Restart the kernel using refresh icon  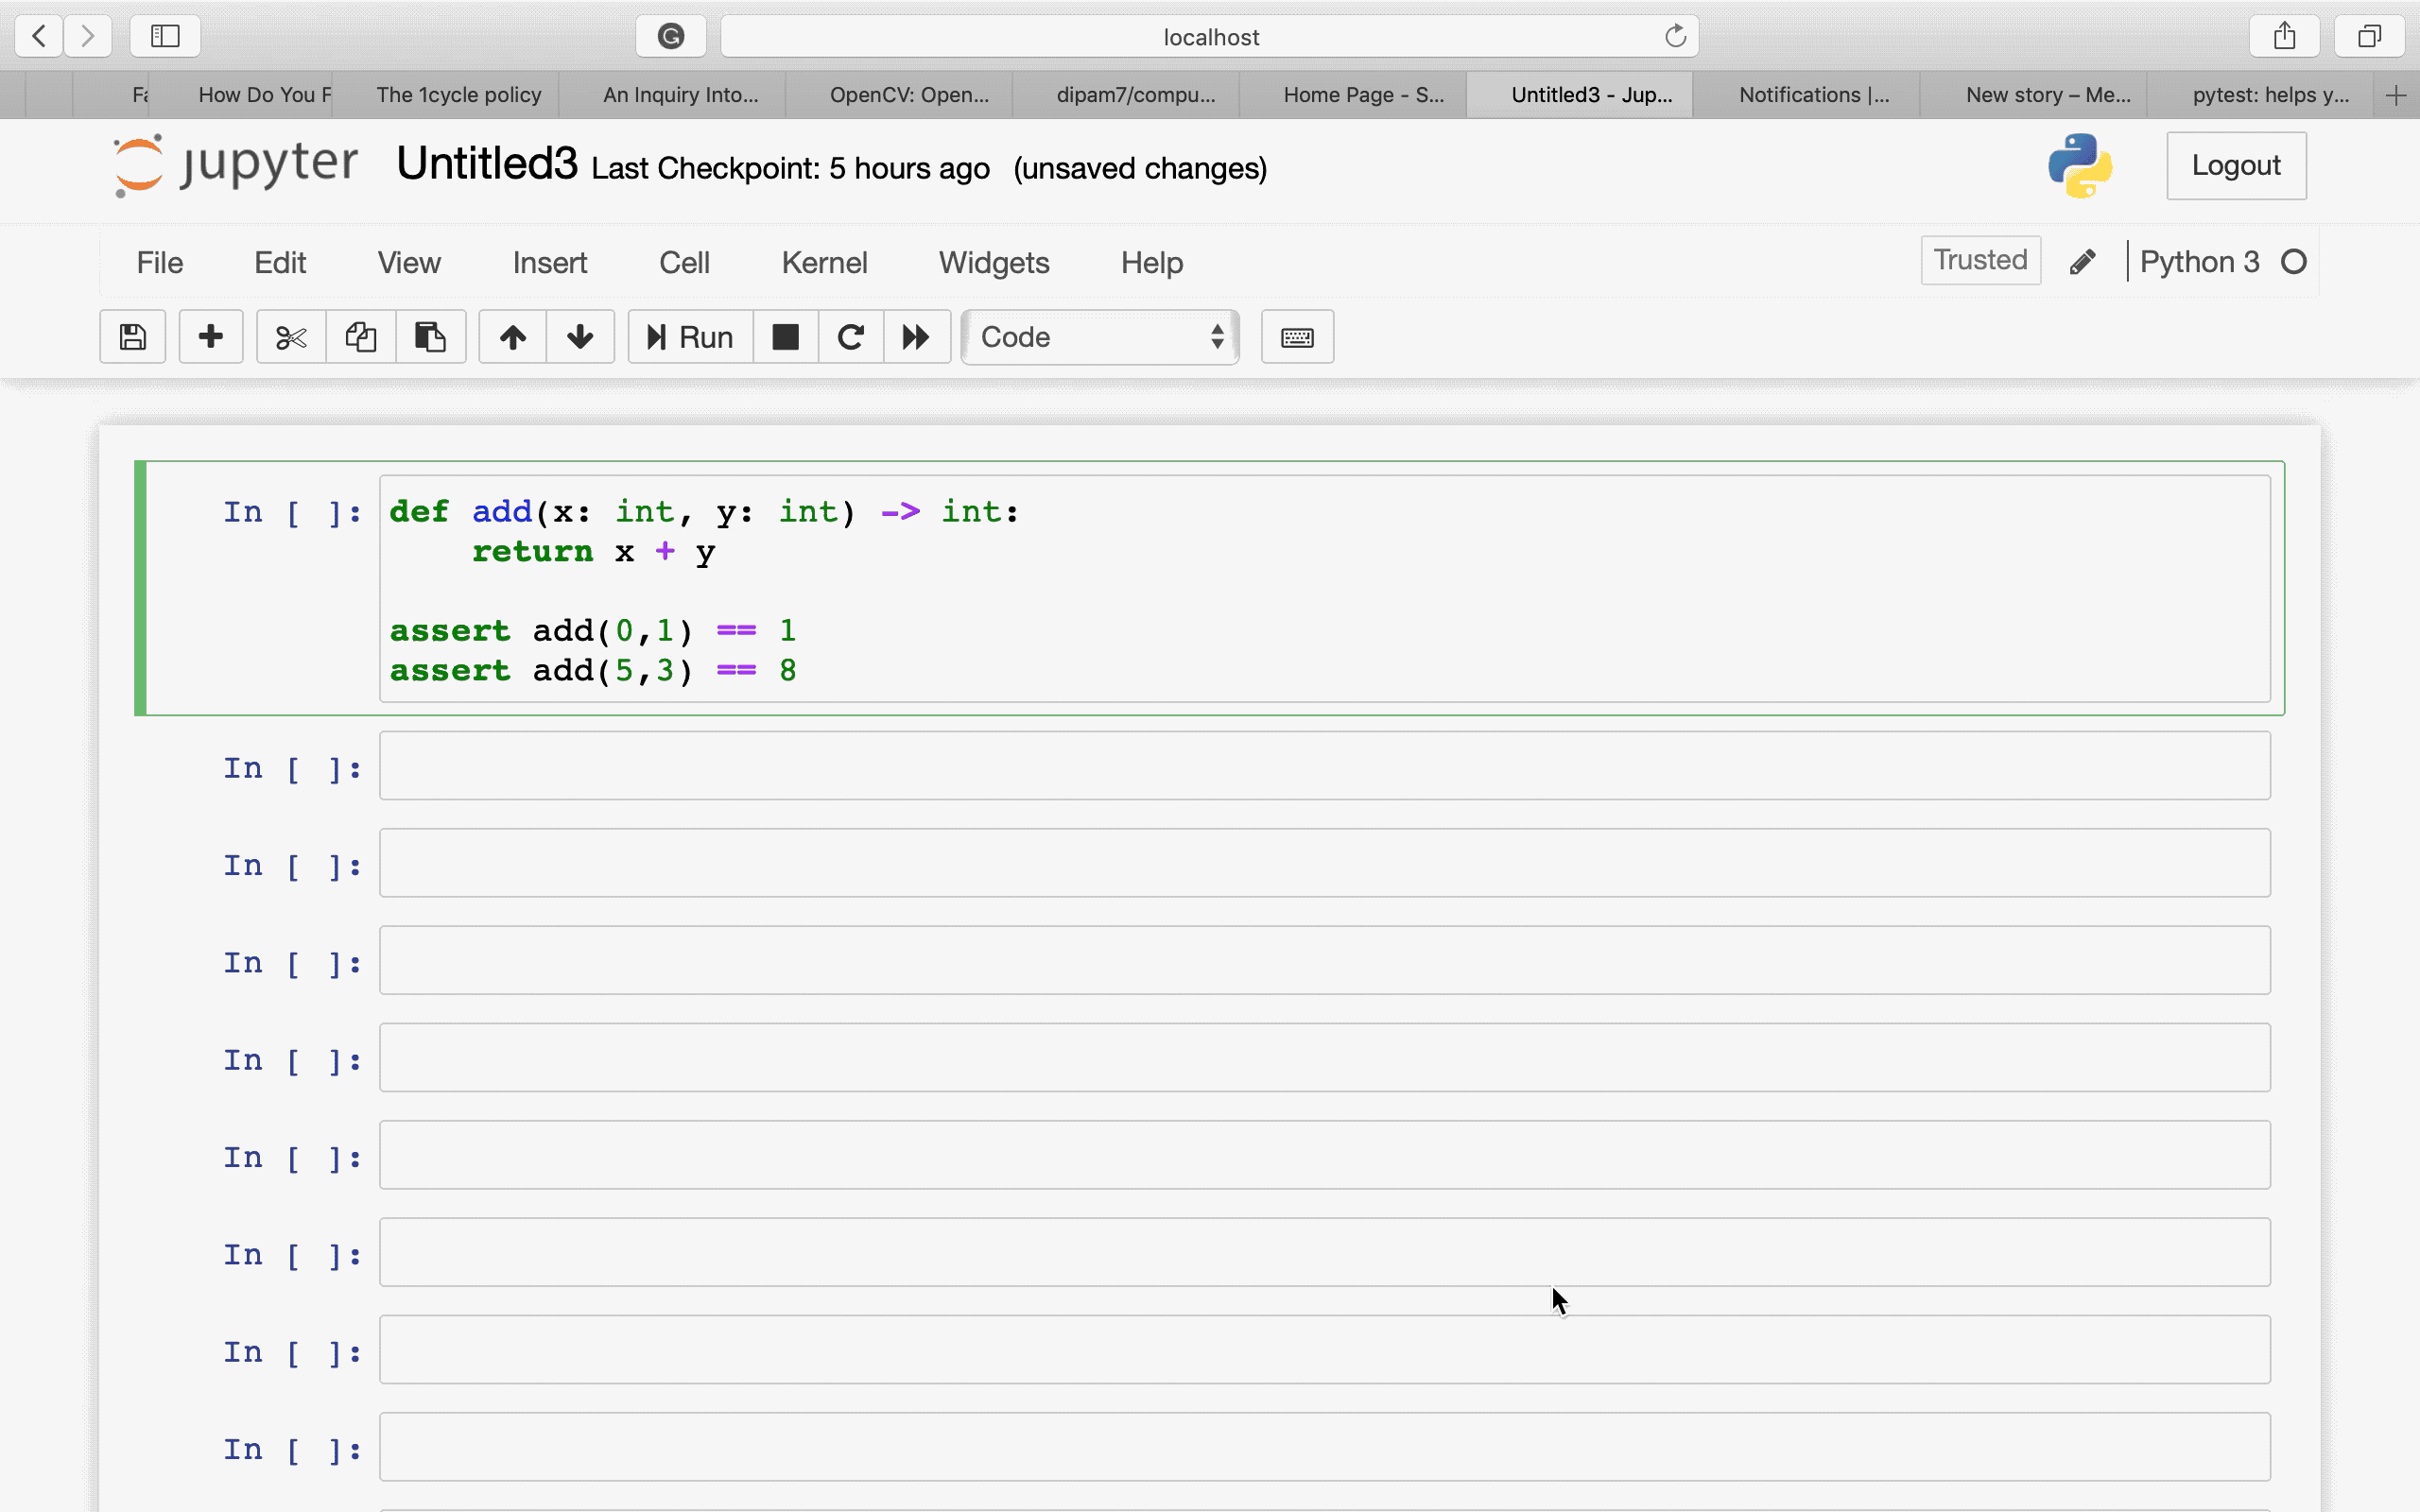point(849,337)
